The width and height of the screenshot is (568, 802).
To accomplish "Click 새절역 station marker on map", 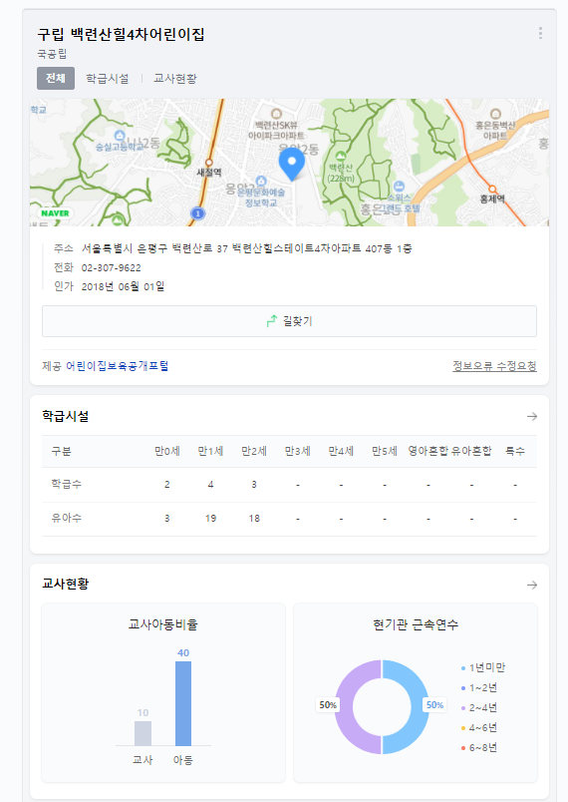I will (209, 163).
